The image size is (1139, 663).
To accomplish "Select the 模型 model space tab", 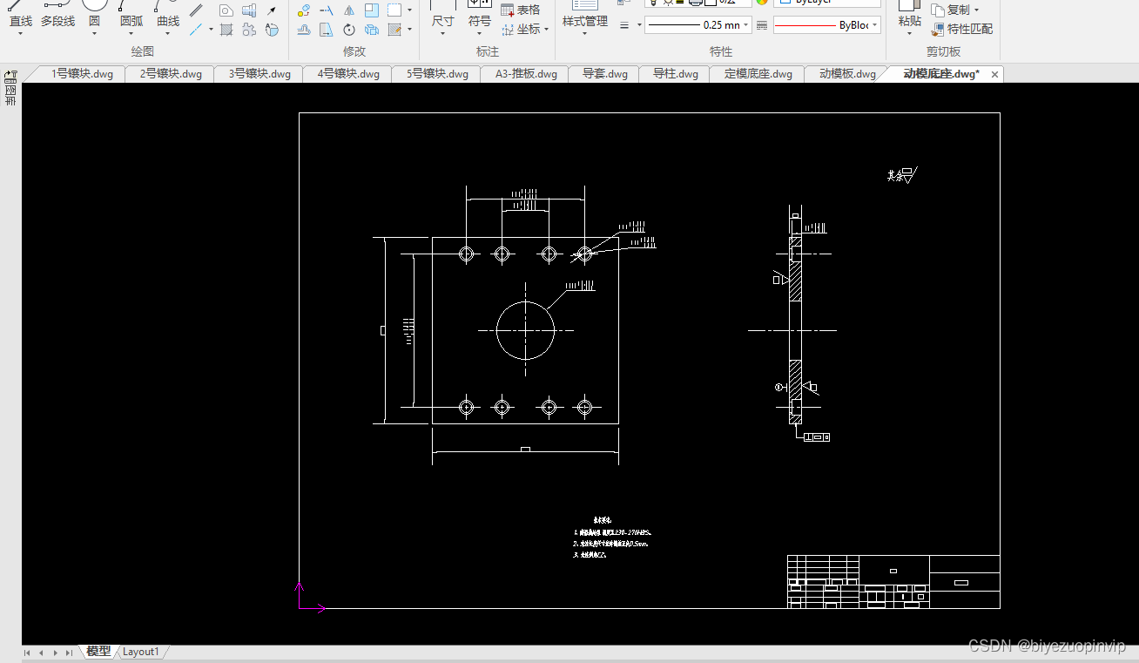I will (98, 652).
